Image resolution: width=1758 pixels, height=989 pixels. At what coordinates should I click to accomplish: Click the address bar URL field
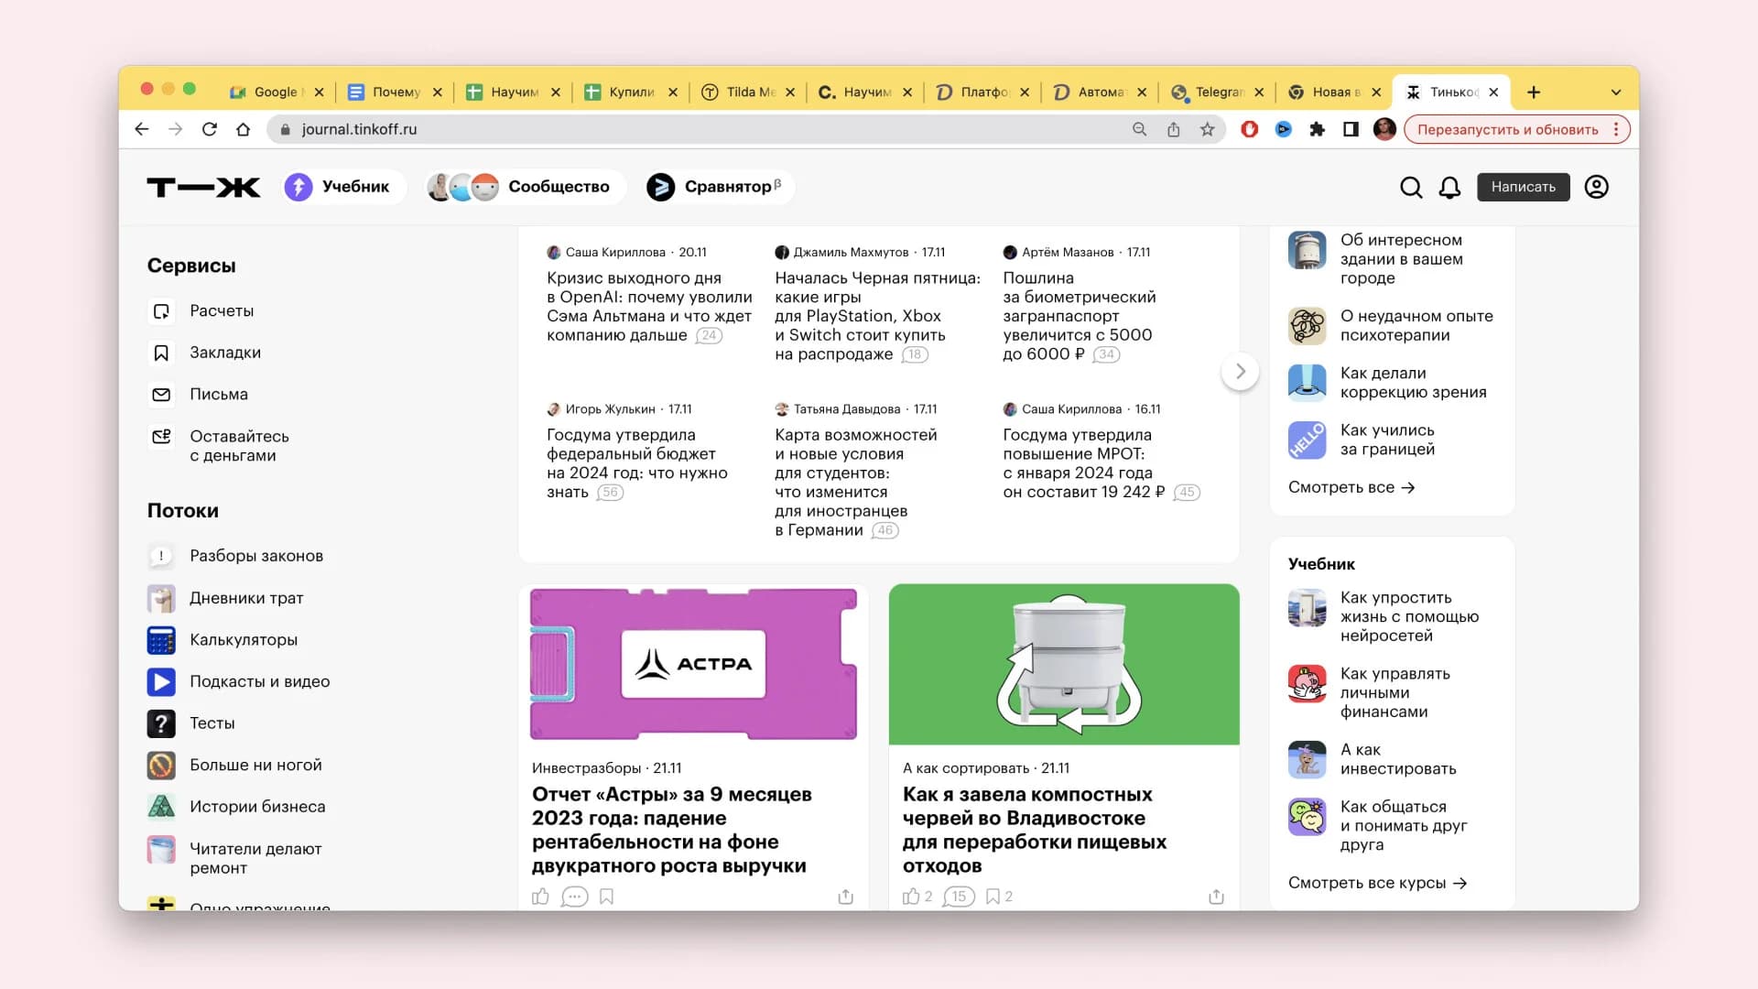[x=696, y=129]
